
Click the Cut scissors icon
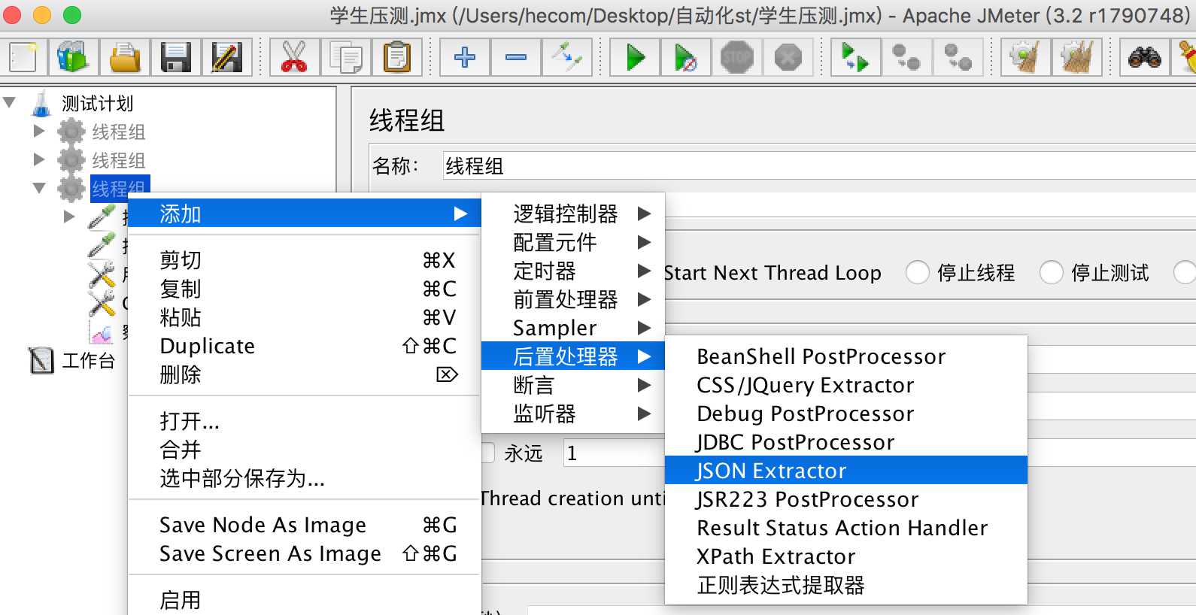click(x=294, y=57)
